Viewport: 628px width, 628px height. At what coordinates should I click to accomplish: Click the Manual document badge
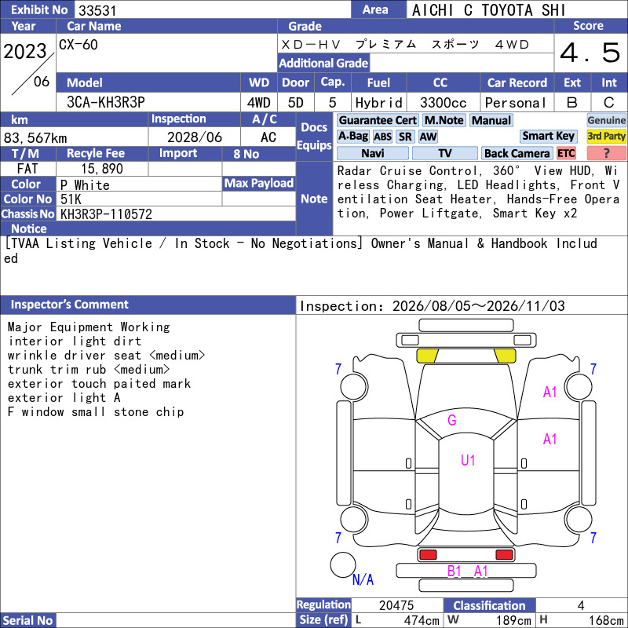[x=491, y=120]
